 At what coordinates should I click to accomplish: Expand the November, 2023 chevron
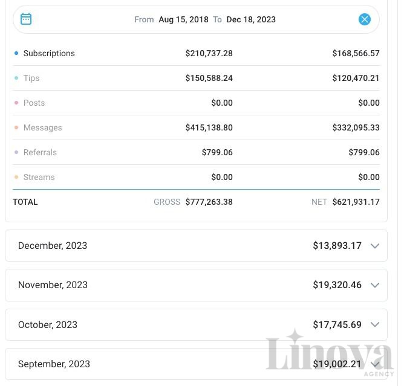point(375,285)
